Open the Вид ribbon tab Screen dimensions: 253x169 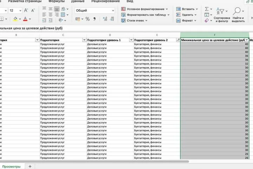[130, 1]
